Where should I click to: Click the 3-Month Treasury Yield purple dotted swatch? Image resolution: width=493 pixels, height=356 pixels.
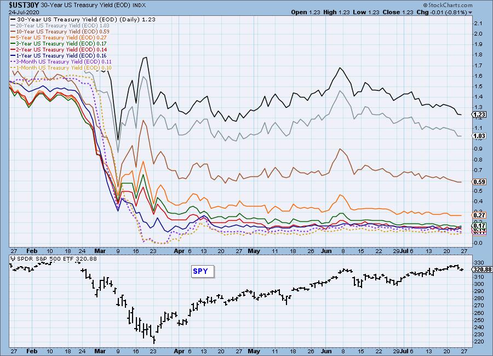13,62
